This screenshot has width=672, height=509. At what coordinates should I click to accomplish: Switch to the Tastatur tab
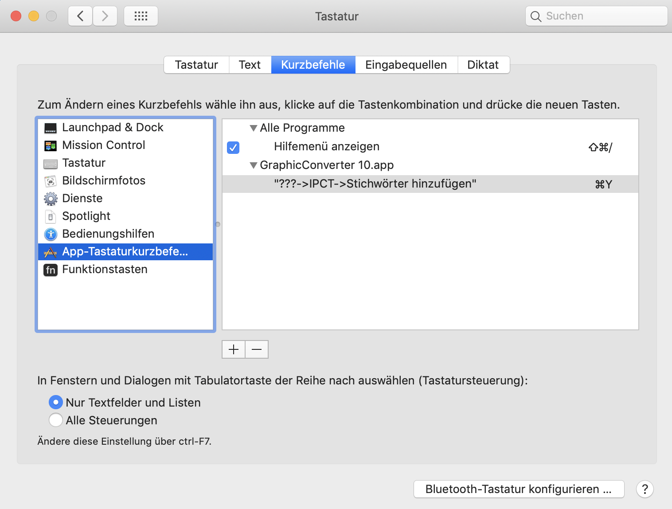pos(196,65)
